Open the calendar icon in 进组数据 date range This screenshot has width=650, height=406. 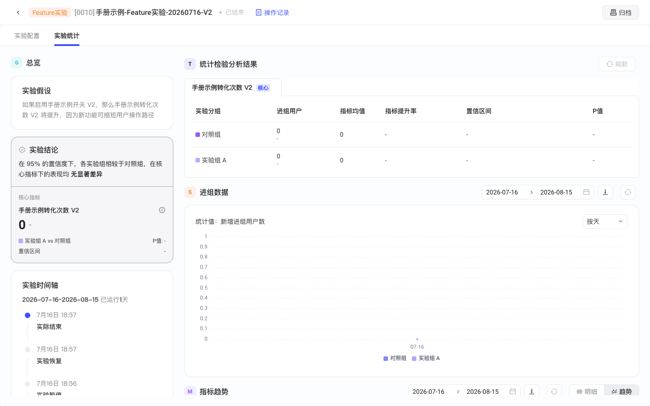(586, 192)
